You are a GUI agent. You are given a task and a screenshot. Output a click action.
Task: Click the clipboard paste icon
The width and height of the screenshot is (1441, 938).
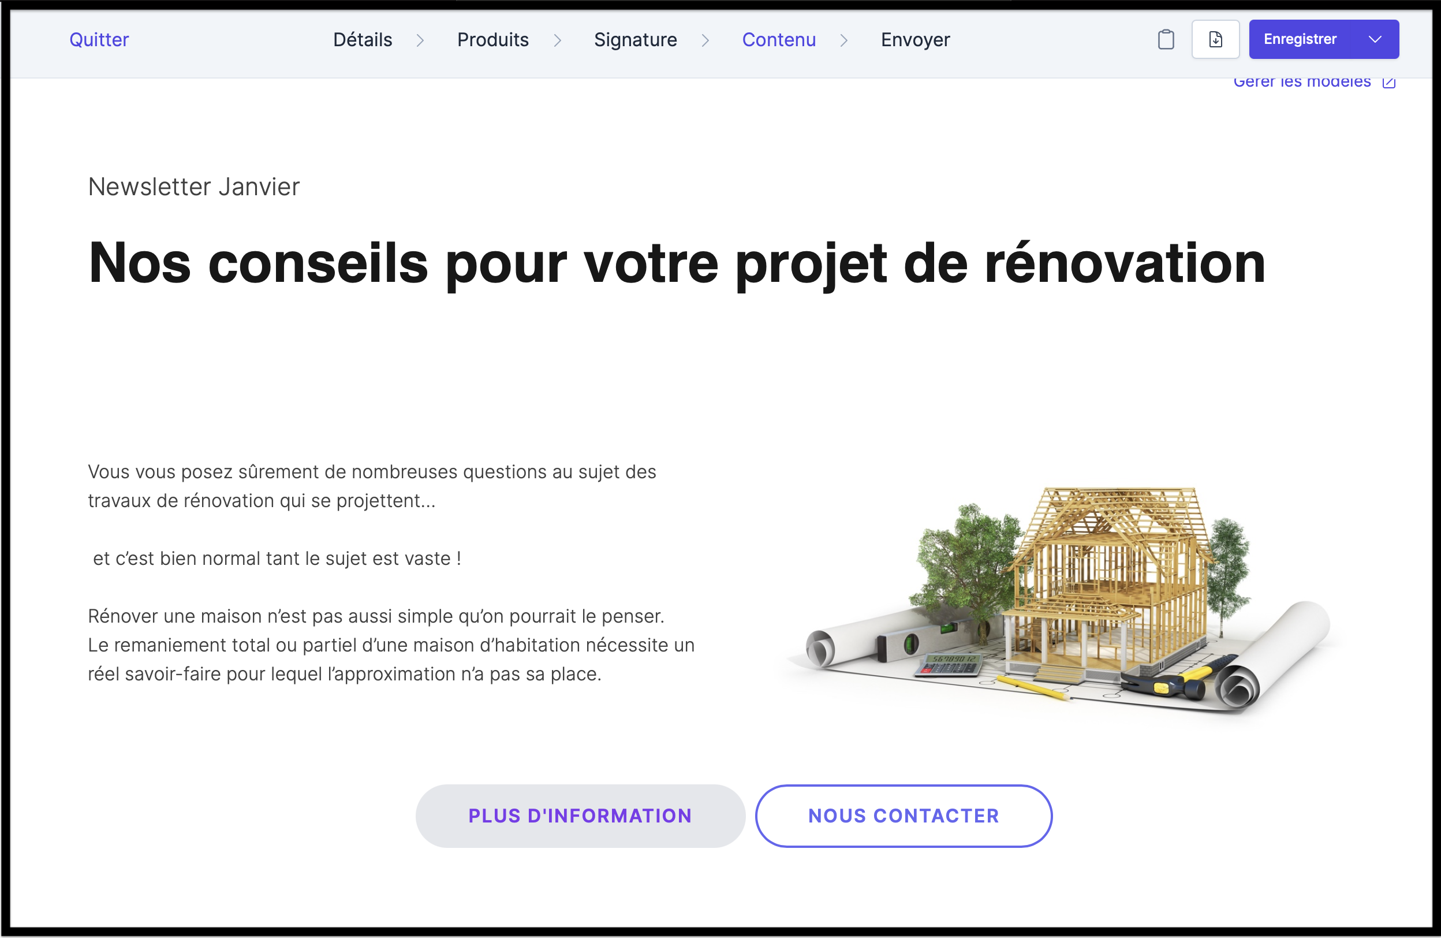1166,39
